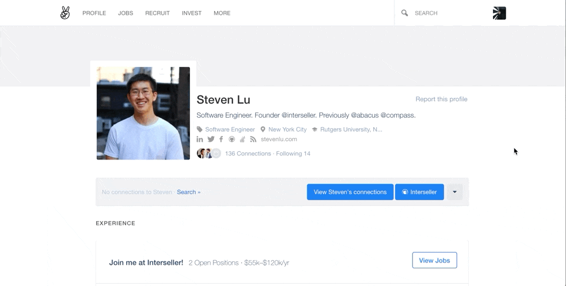Screen dimensions: 566x286
Task: Open the RECRUIT menu
Action: [x=157, y=13]
